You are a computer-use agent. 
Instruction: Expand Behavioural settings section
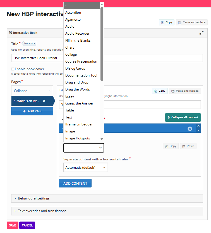33,198
